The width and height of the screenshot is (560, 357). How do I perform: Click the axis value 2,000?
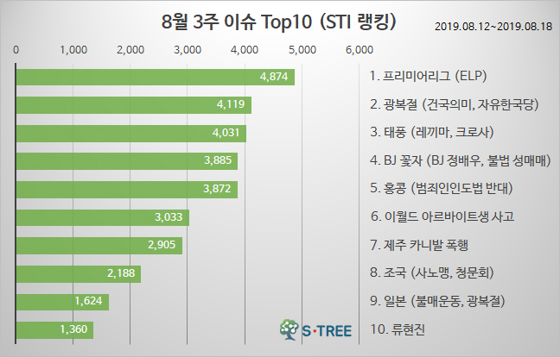pyautogui.click(x=130, y=50)
